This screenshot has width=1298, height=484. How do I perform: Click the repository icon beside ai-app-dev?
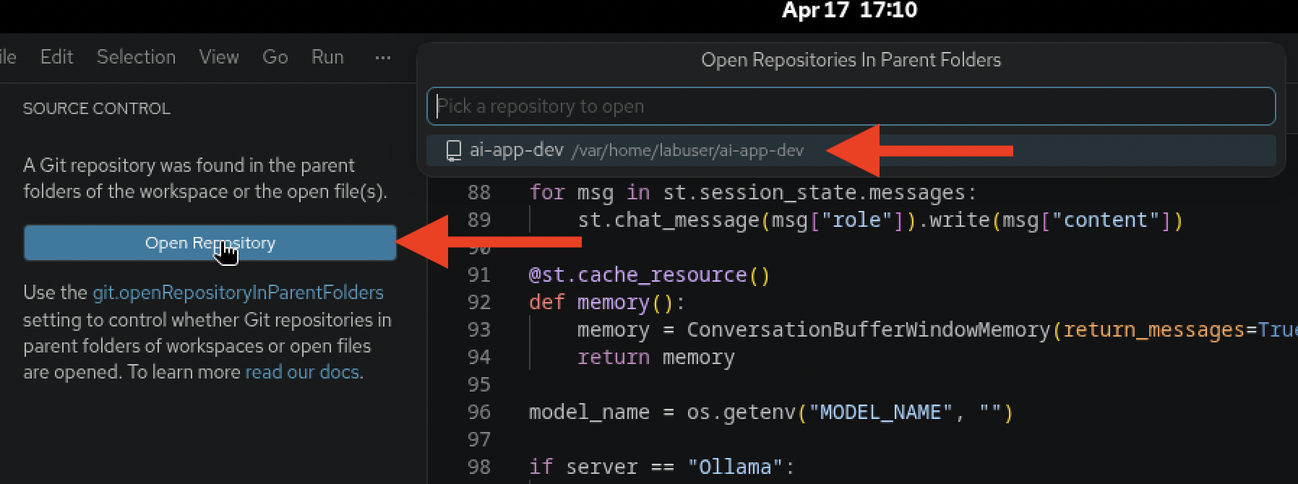pyautogui.click(x=454, y=150)
